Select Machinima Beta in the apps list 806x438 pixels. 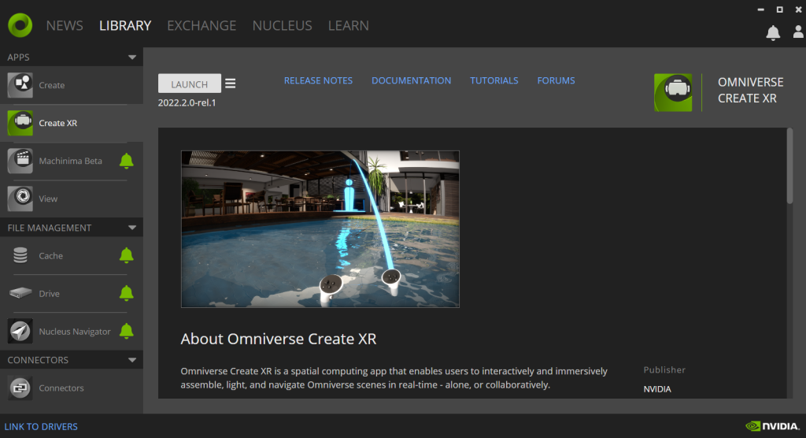click(x=70, y=161)
